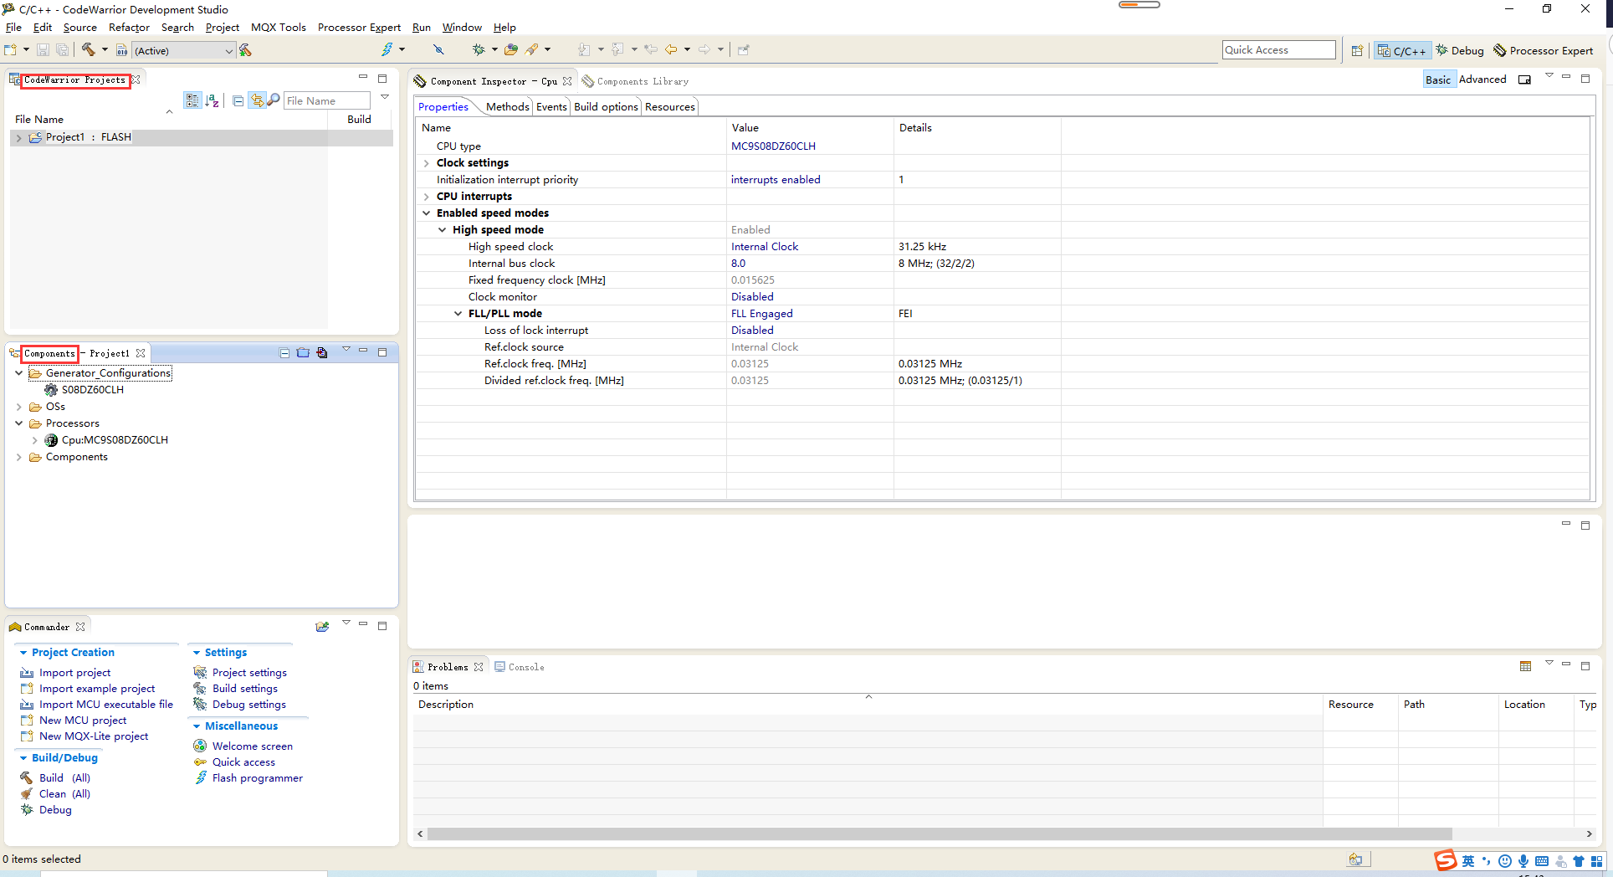Click the keyboard icon in input toolbar
Screen dimensions: 1613x877
pyautogui.click(x=1542, y=861)
